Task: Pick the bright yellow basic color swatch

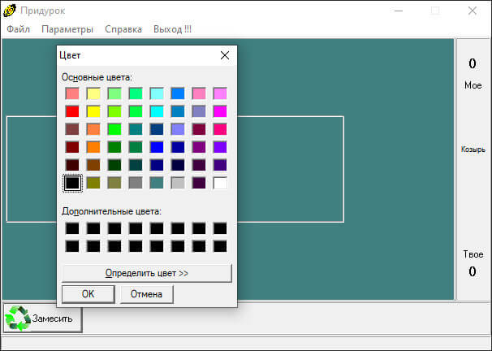Action: pos(93,111)
